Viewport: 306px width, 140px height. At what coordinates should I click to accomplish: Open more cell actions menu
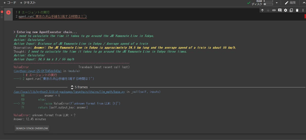pyautogui.click(x=303, y=10)
